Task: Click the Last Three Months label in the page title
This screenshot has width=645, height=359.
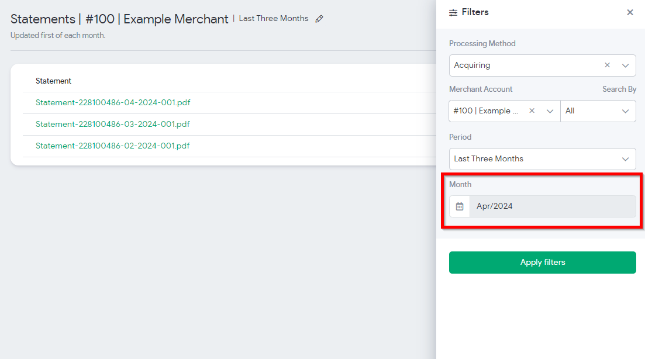Action: point(274,19)
